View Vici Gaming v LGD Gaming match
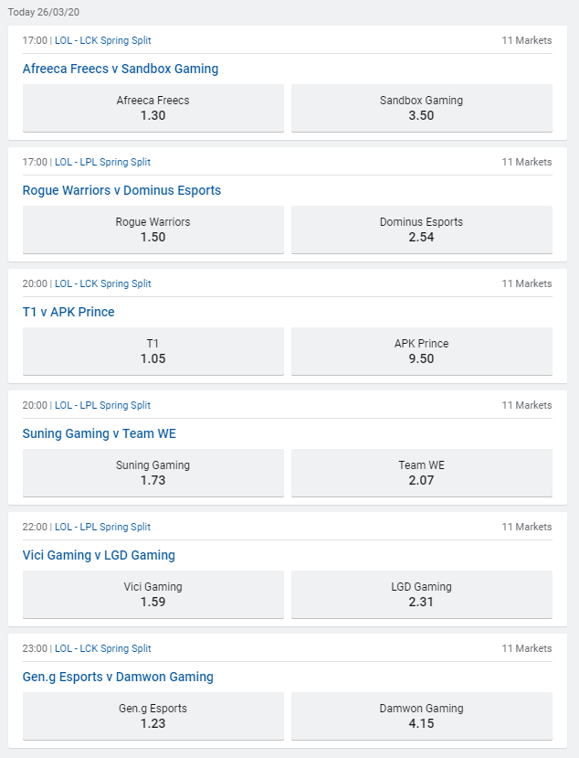The width and height of the screenshot is (579, 758). coord(99,555)
